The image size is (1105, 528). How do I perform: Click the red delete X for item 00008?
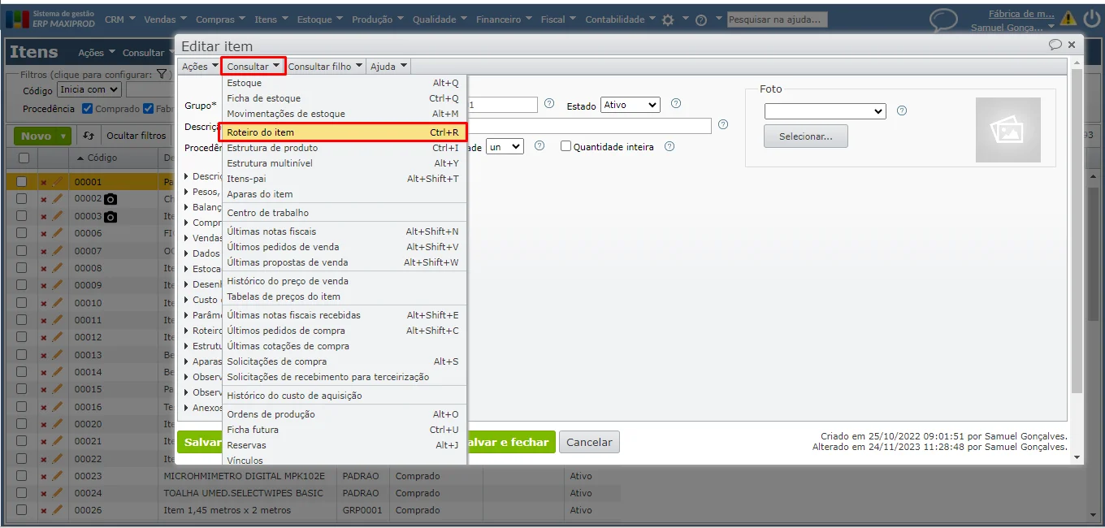[44, 268]
